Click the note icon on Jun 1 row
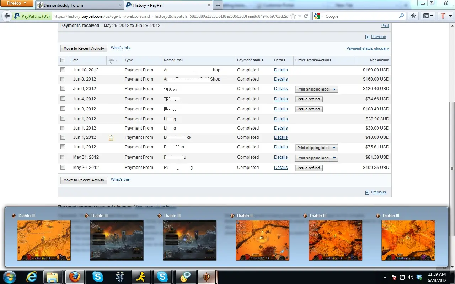The image size is (455, 284). tap(111, 138)
